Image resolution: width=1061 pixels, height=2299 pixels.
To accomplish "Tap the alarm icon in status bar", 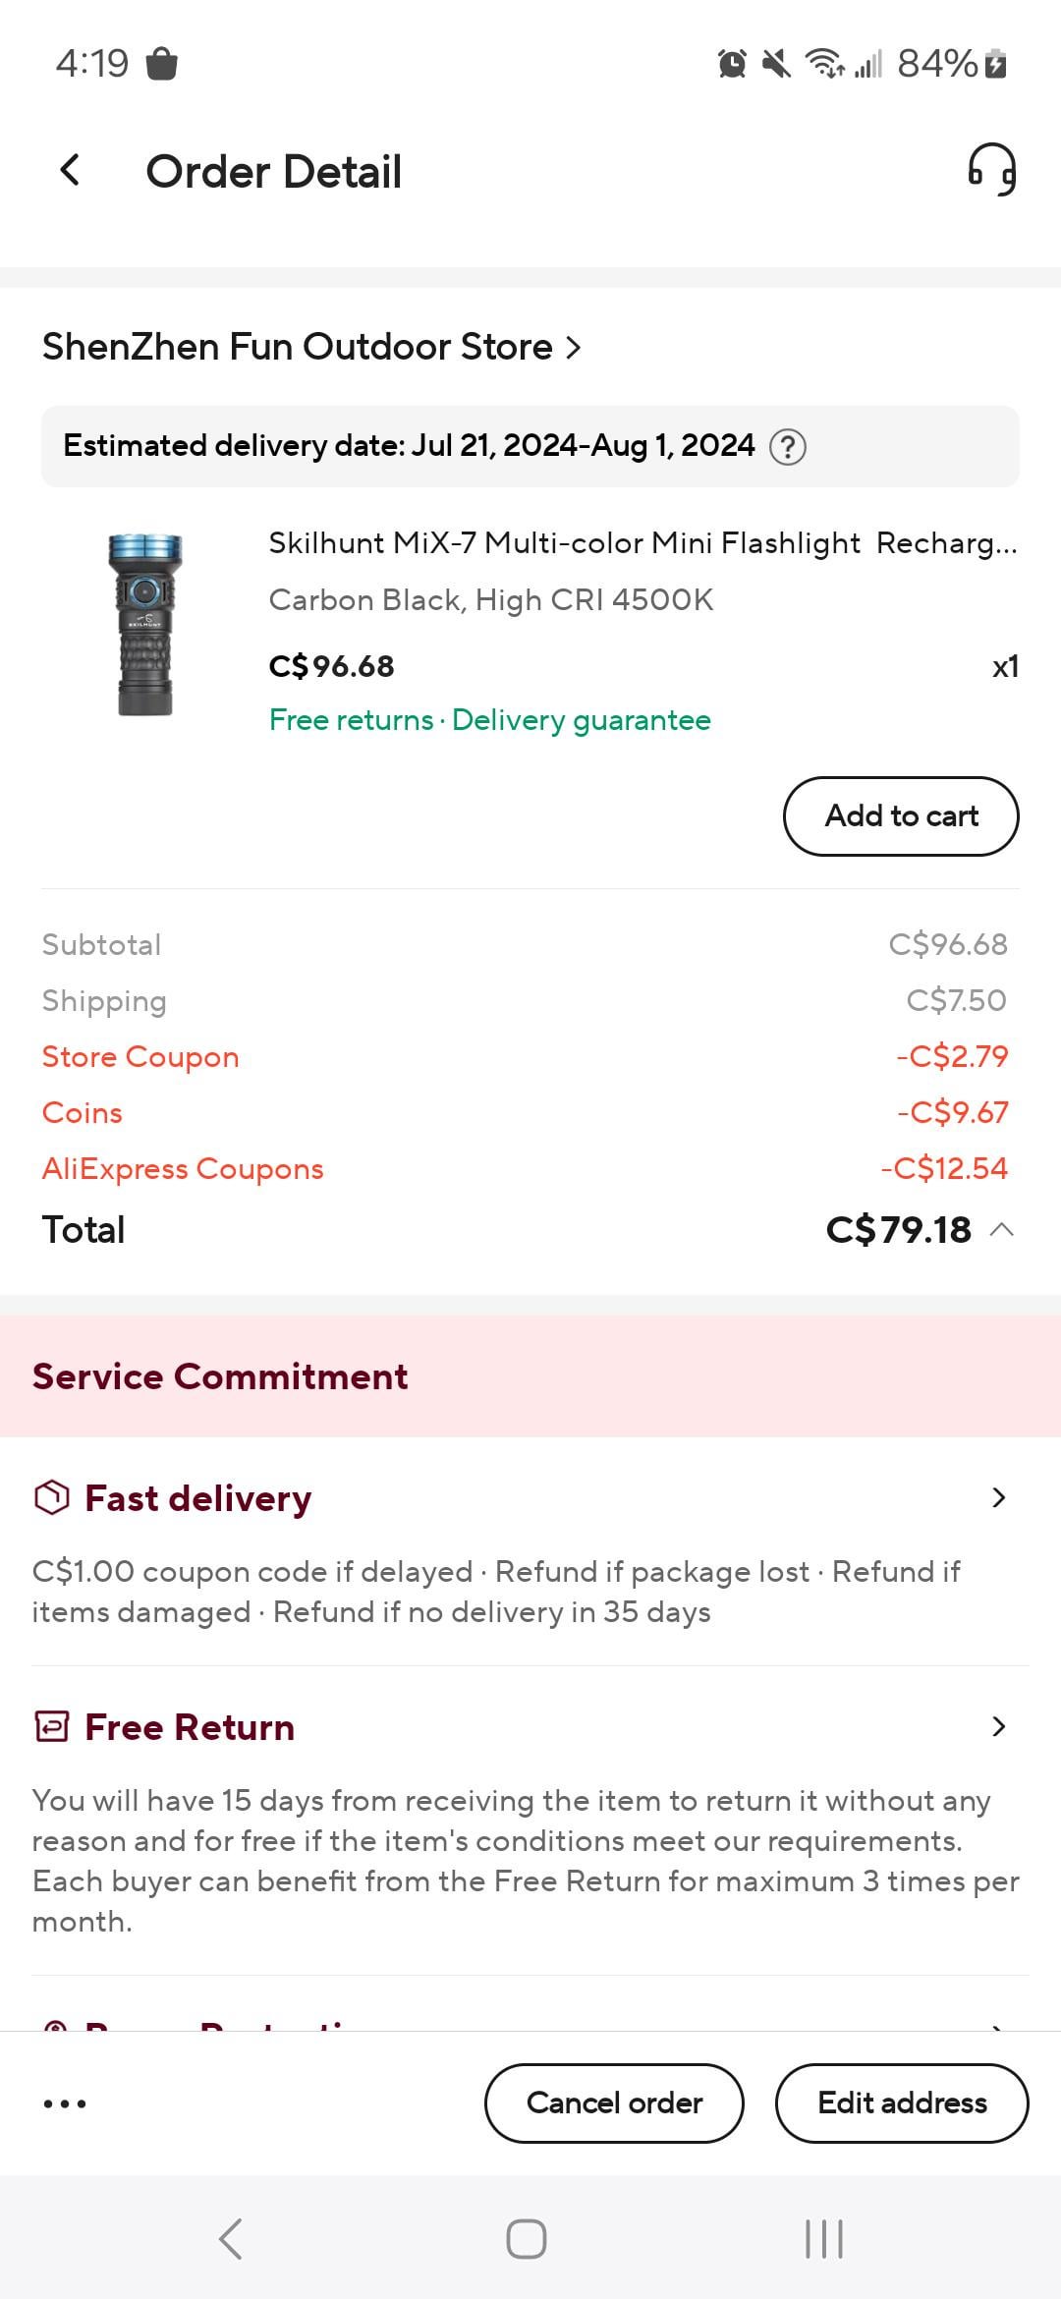I will (732, 64).
